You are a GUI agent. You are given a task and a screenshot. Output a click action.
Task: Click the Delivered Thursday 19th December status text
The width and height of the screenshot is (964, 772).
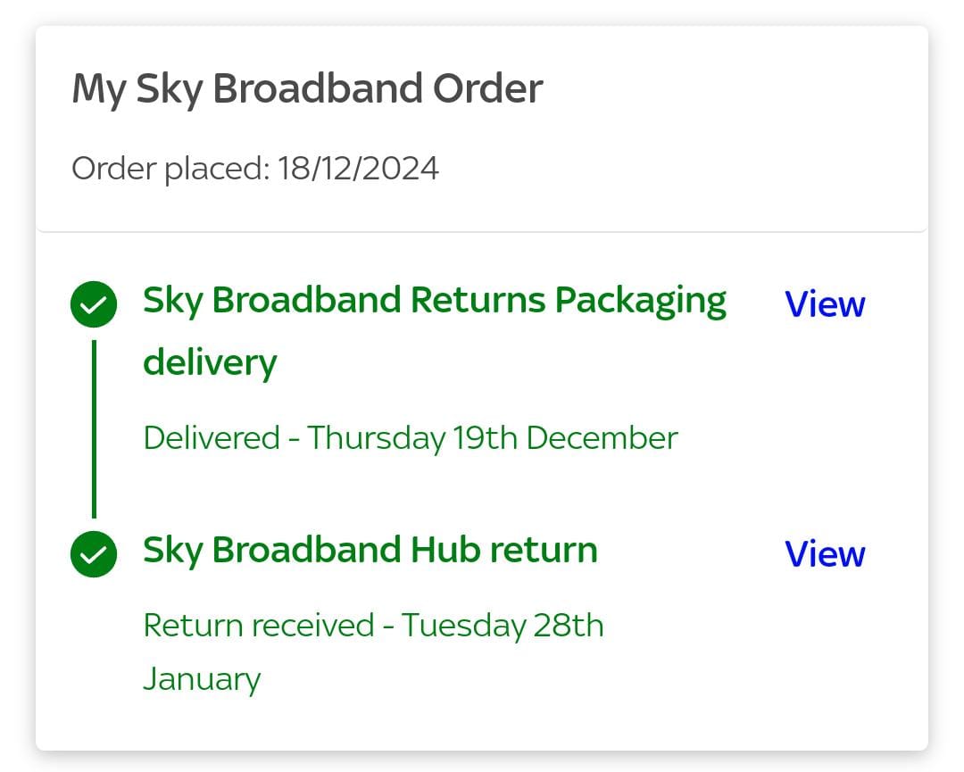coord(411,437)
